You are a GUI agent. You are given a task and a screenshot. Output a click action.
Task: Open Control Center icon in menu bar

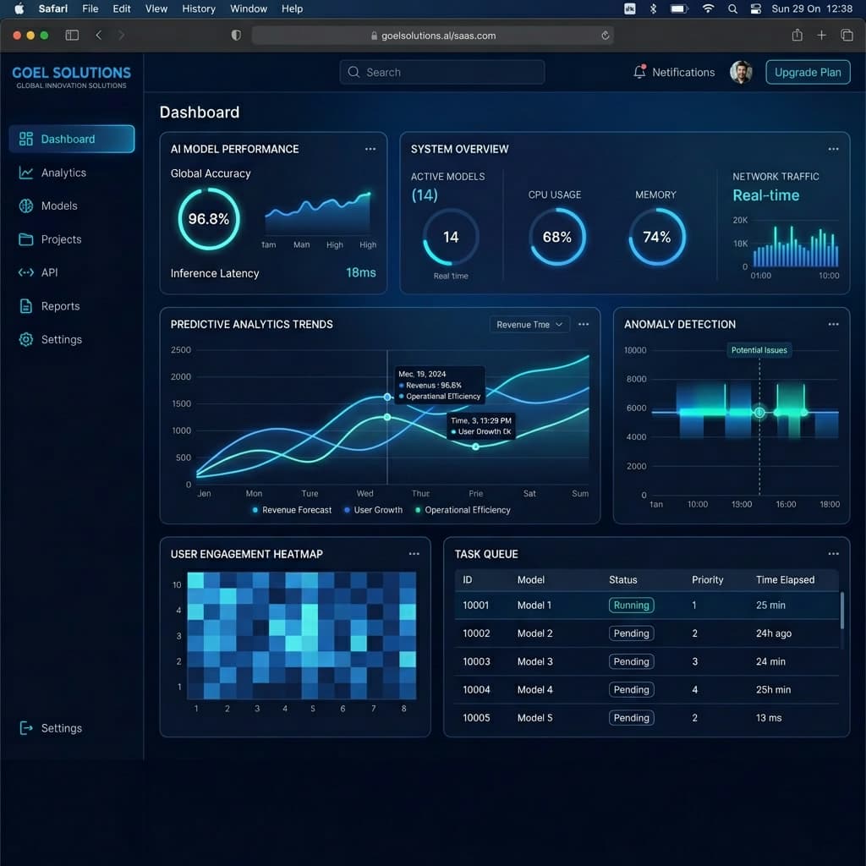point(755,8)
